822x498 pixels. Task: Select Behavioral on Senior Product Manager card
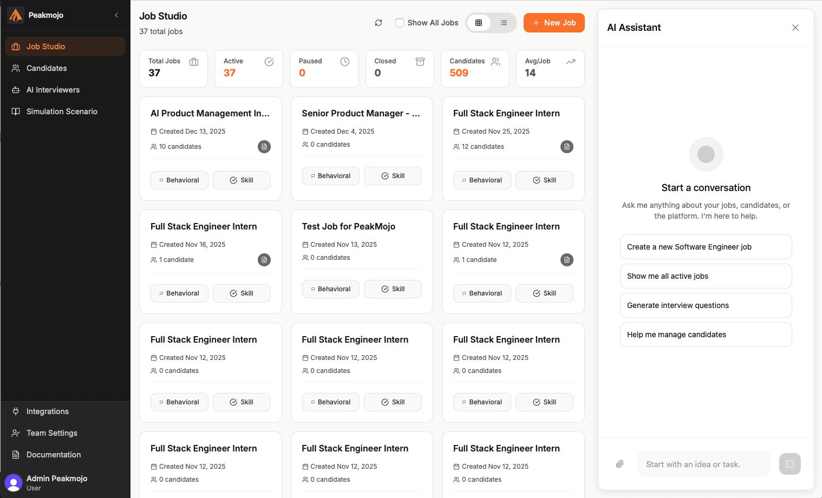(x=331, y=176)
